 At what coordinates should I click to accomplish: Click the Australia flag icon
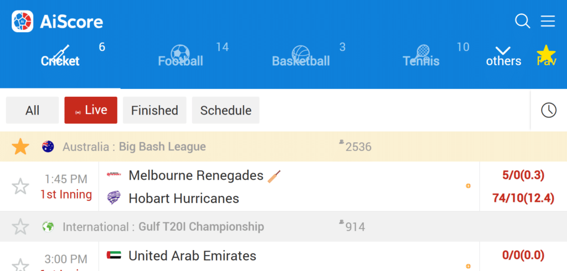(48, 147)
